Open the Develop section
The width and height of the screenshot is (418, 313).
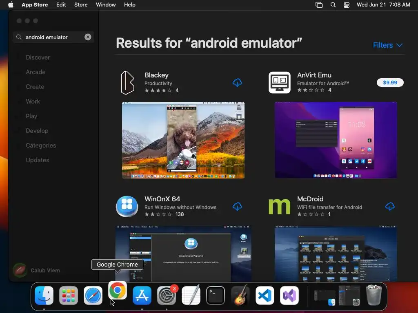coord(37,131)
